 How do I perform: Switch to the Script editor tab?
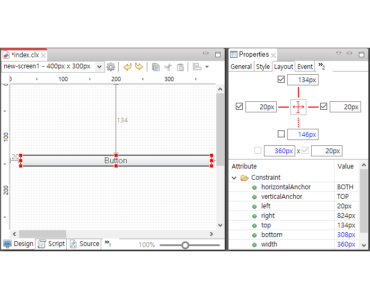click(51, 244)
